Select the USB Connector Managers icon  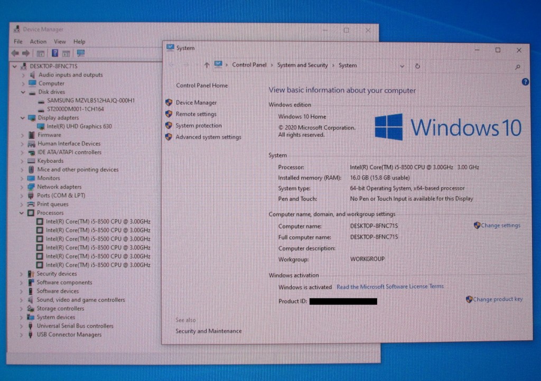[30, 334]
